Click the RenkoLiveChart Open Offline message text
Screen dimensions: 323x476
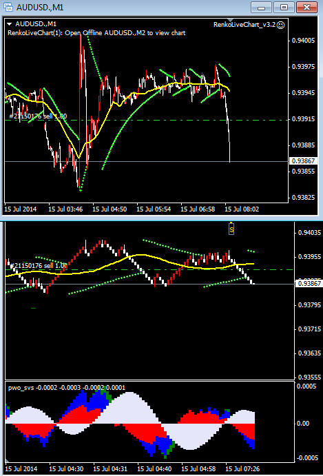point(97,33)
